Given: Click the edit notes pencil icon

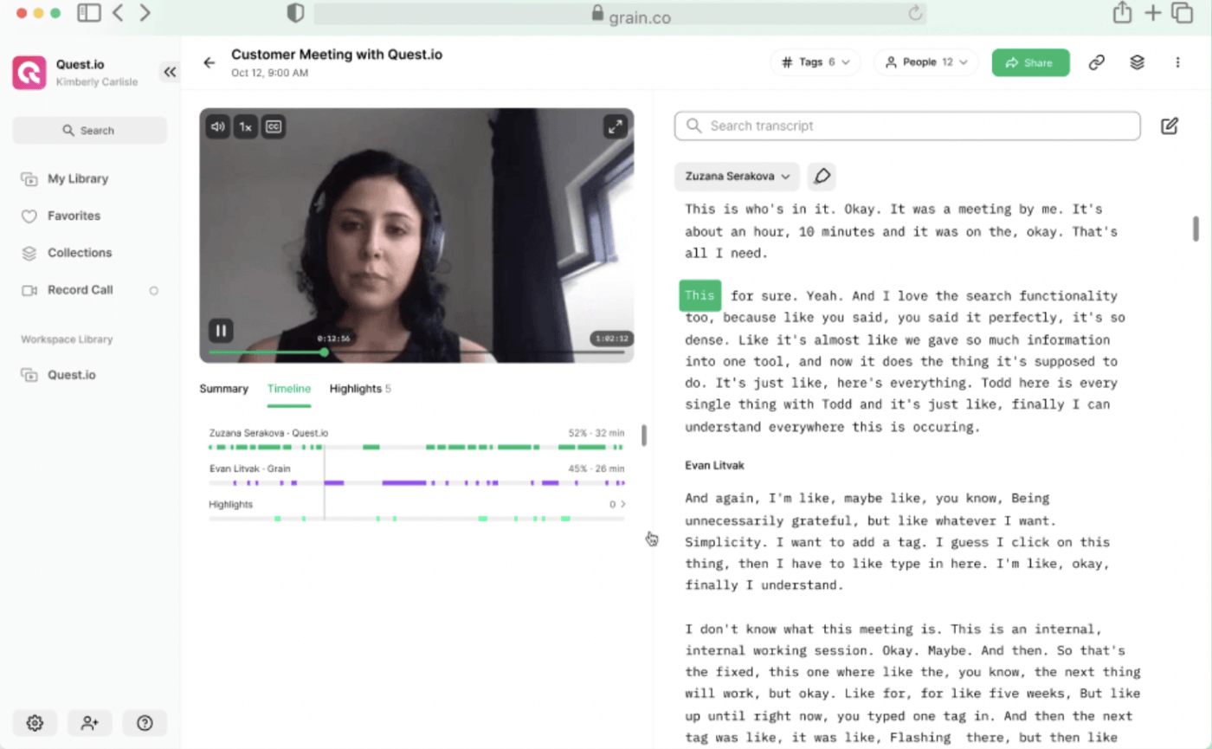Looking at the screenshot, I should point(1170,126).
